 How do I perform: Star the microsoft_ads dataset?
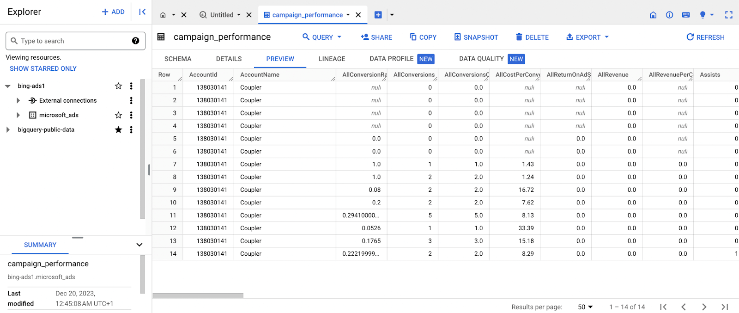pyautogui.click(x=119, y=115)
